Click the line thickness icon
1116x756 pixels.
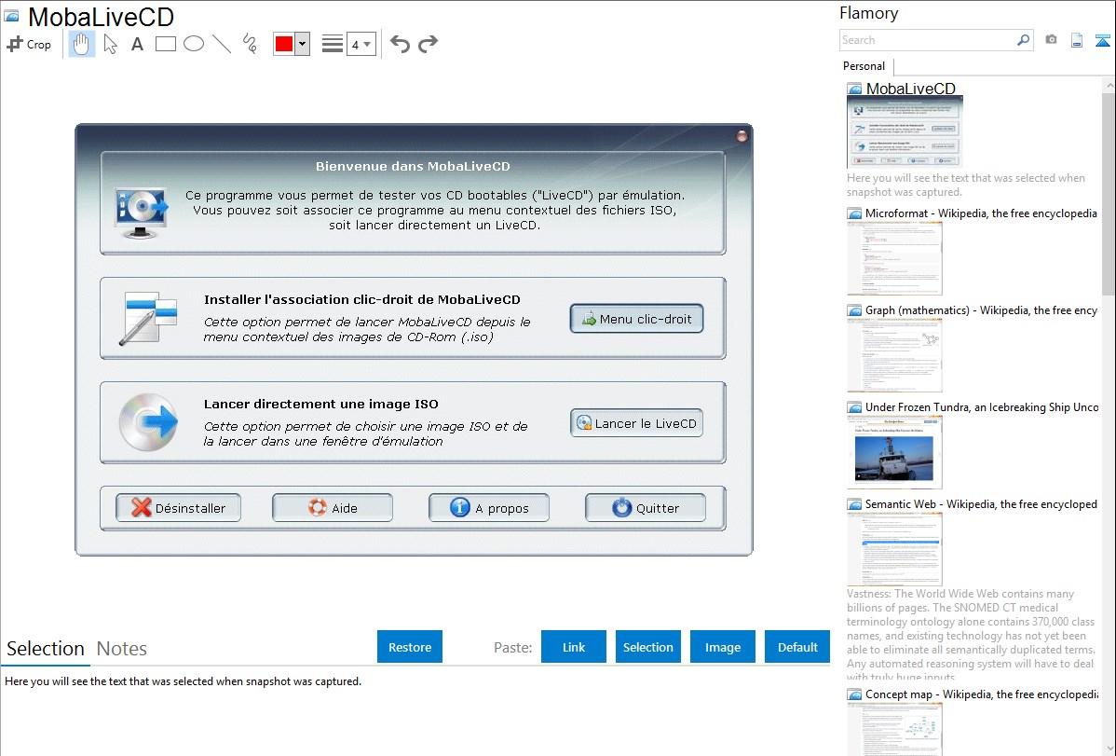tap(333, 44)
